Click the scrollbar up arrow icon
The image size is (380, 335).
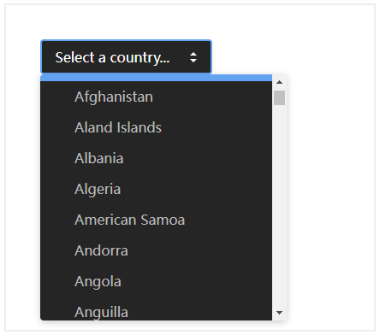coord(279,82)
